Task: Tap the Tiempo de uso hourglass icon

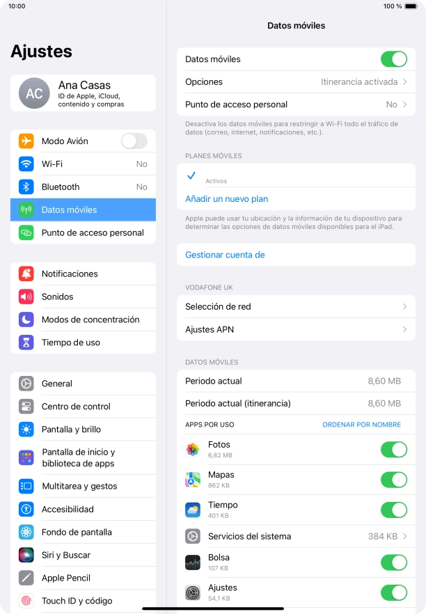Action: click(x=26, y=343)
